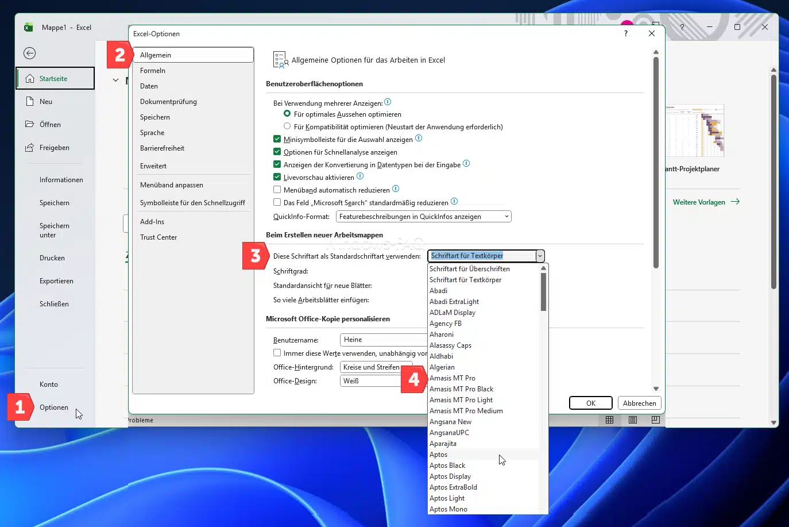Switch to the Trust Center category
This screenshot has width=789, height=527.
click(x=158, y=237)
